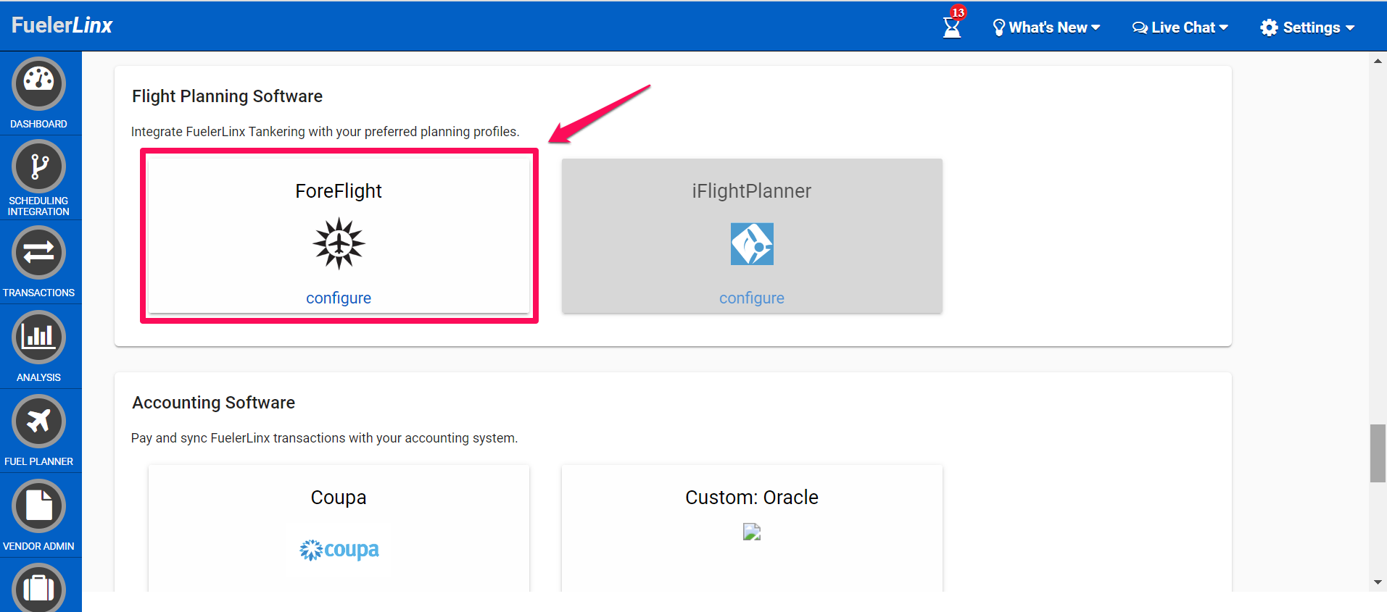1387x612 pixels.
Task: Open the Dashboard gauge icon
Action: [x=38, y=83]
